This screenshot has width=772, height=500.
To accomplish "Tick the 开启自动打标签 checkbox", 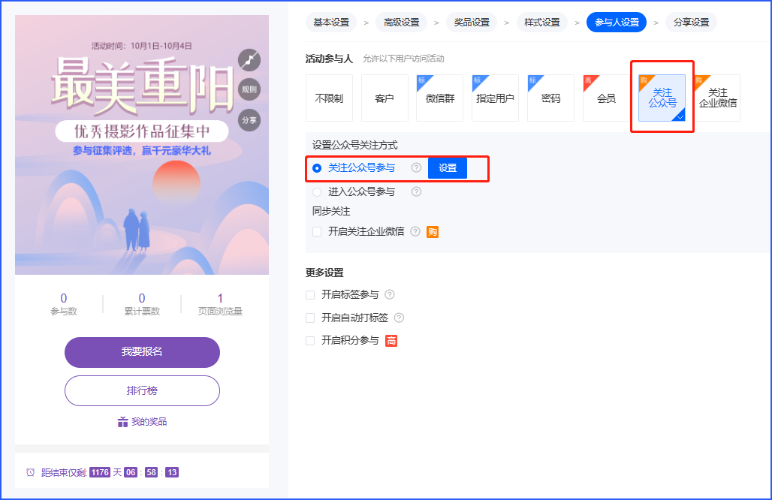I will click(x=310, y=318).
